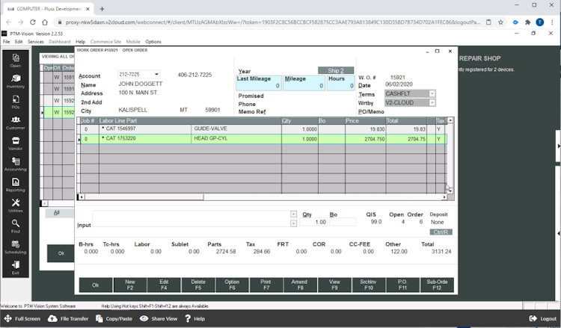Image resolution: width=561 pixels, height=328 pixels.
Task: Open File Transfer in bottom bar
Action: click(x=68, y=318)
